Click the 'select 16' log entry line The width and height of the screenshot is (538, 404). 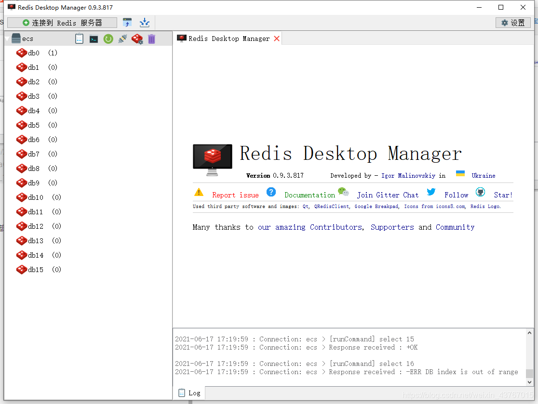point(295,364)
